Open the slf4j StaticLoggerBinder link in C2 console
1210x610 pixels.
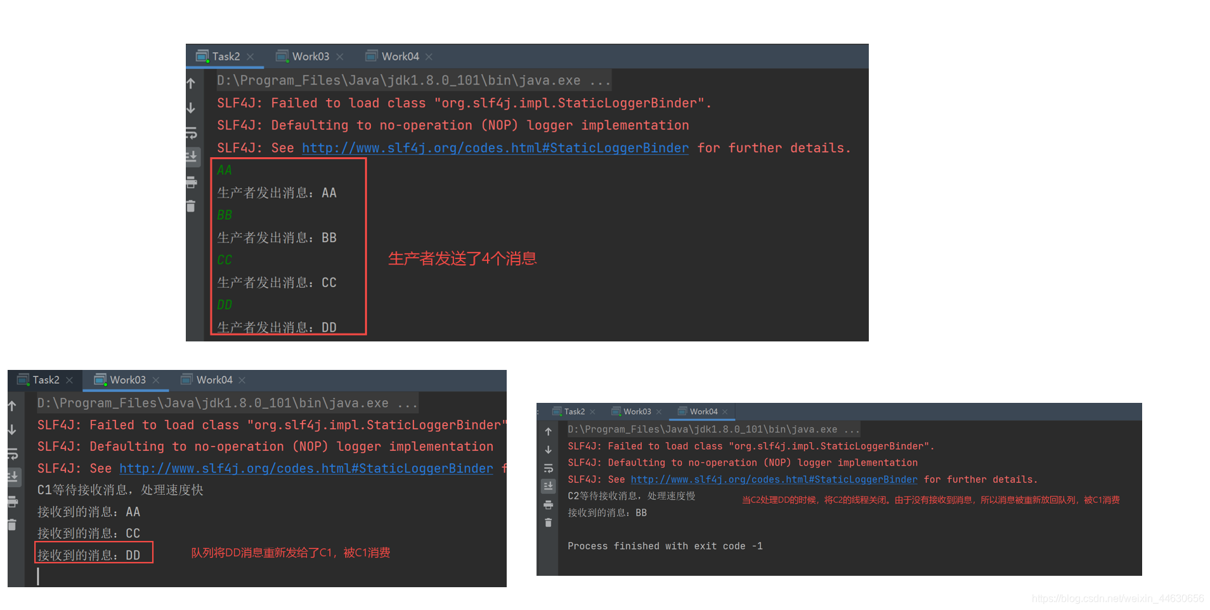coord(774,480)
